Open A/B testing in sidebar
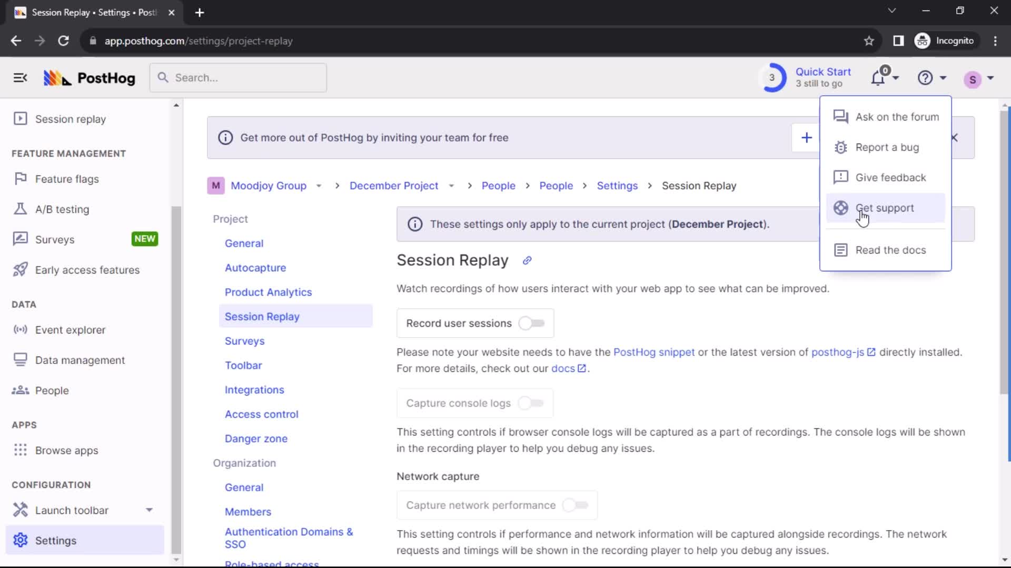1011x568 pixels. click(x=62, y=209)
